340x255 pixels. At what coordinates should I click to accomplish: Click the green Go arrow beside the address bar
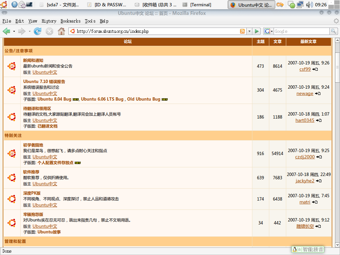coord(257,31)
